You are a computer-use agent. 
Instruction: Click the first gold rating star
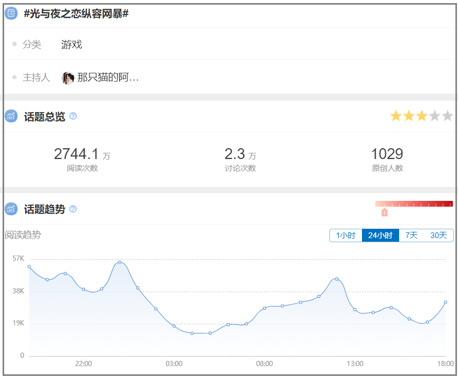click(x=396, y=116)
